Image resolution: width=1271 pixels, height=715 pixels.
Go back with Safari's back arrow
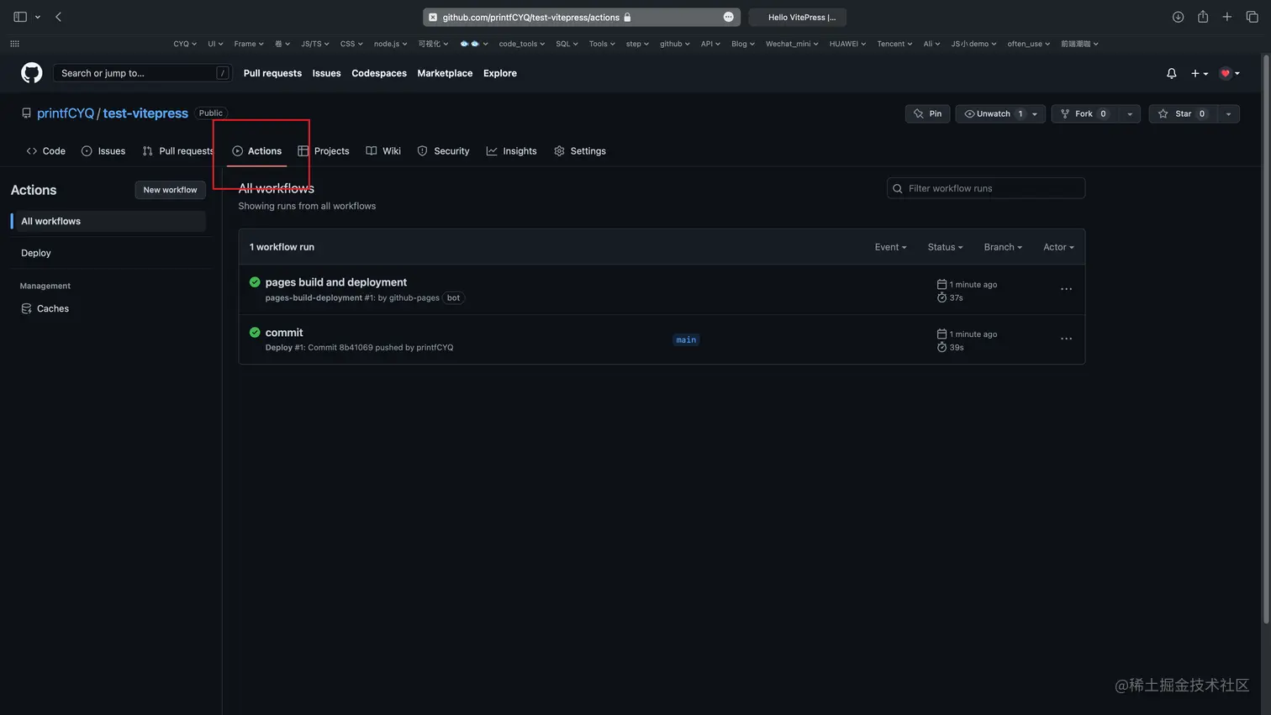tap(58, 17)
